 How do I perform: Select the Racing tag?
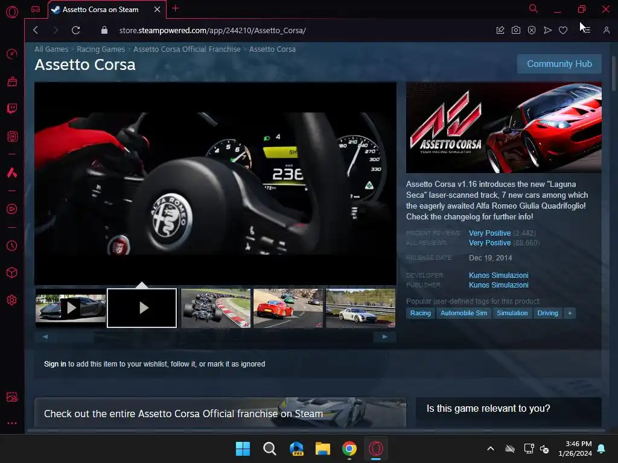pyautogui.click(x=421, y=313)
